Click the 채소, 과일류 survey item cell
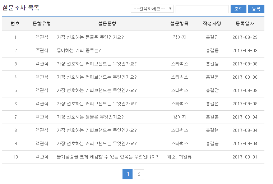 [x=179, y=157]
